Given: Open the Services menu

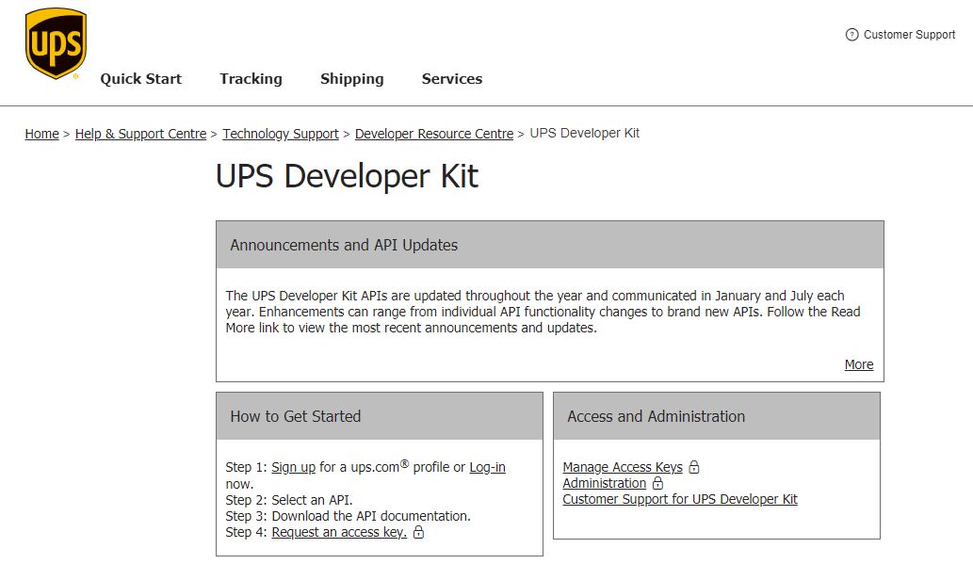Looking at the screenshot, I should tap(452, 79).
